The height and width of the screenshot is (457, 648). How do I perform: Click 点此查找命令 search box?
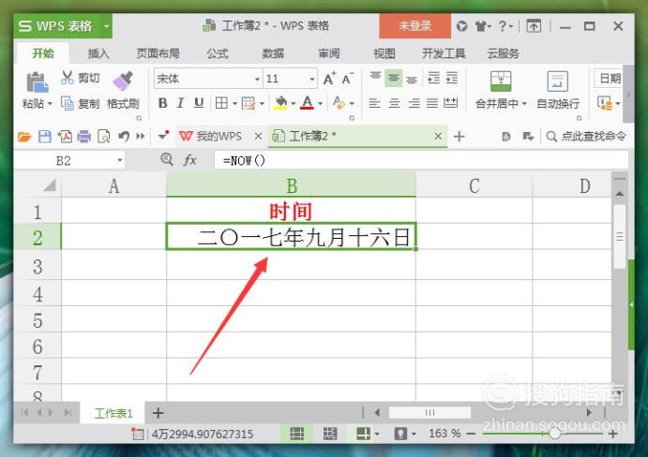(x=587, y=136)
